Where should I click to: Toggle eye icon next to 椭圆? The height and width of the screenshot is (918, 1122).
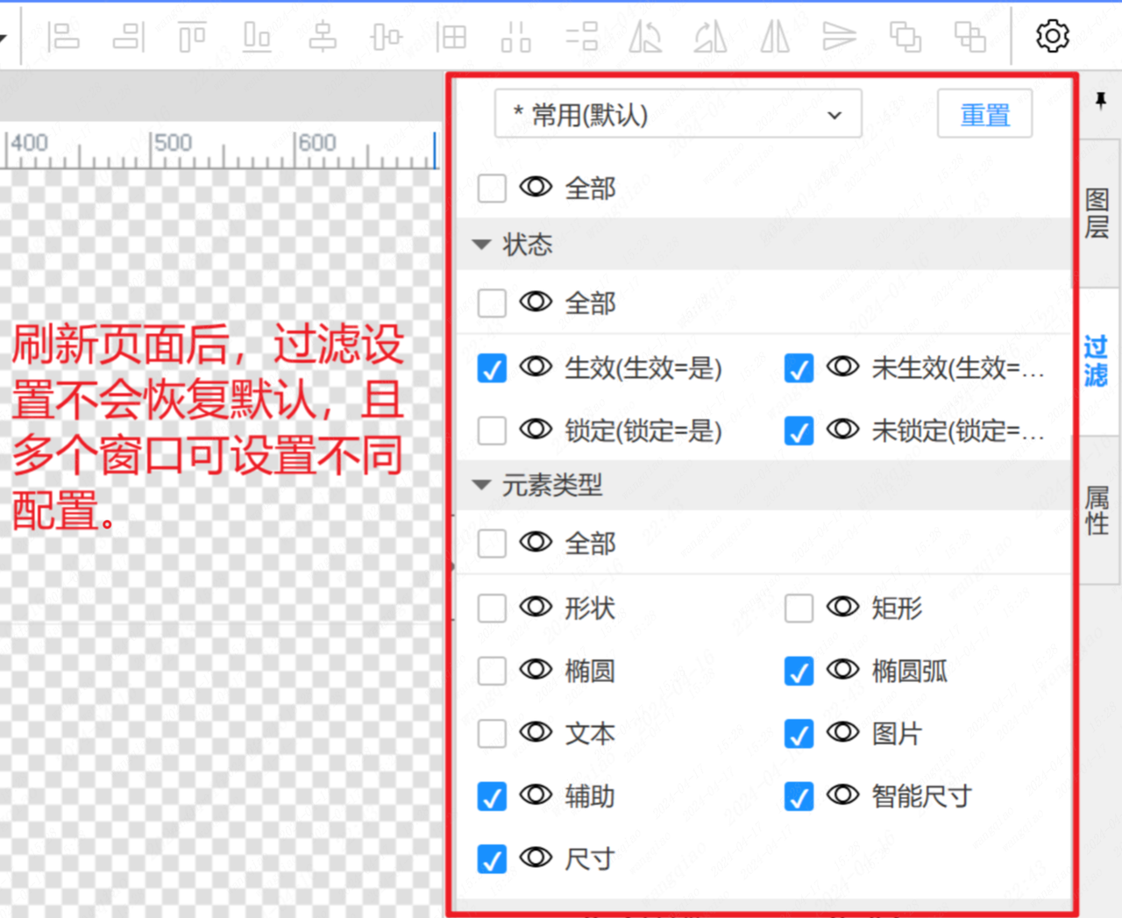click(x=536, y=670)
